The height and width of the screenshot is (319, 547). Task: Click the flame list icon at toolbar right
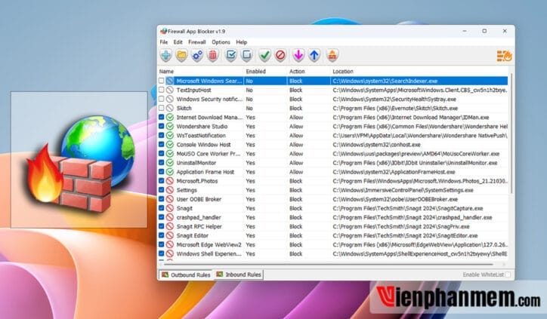pos(504,56)
